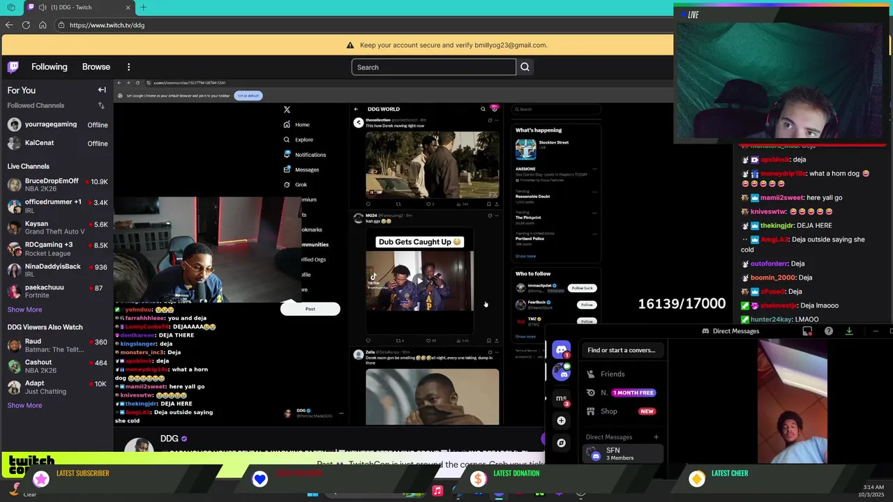Open Grok in the streamed X sidebar
The height and width of the screenshot is (502, 893).
(296, 185)
